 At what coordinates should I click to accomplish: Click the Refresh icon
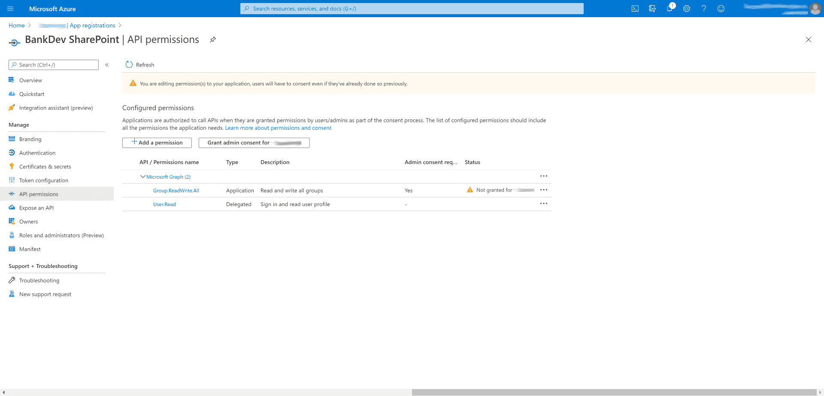pos(129,65)
